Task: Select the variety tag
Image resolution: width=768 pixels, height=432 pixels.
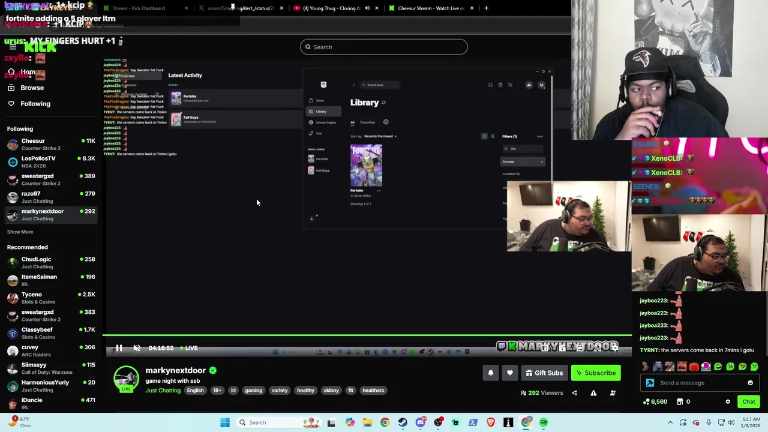Action: (280, 391)
